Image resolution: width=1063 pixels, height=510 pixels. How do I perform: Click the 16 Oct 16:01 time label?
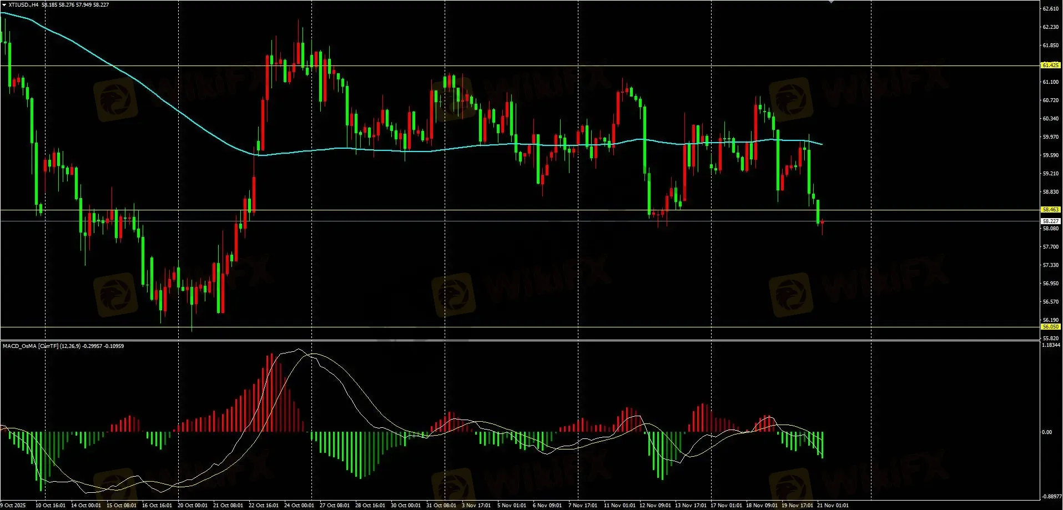(x=157, y=506)
